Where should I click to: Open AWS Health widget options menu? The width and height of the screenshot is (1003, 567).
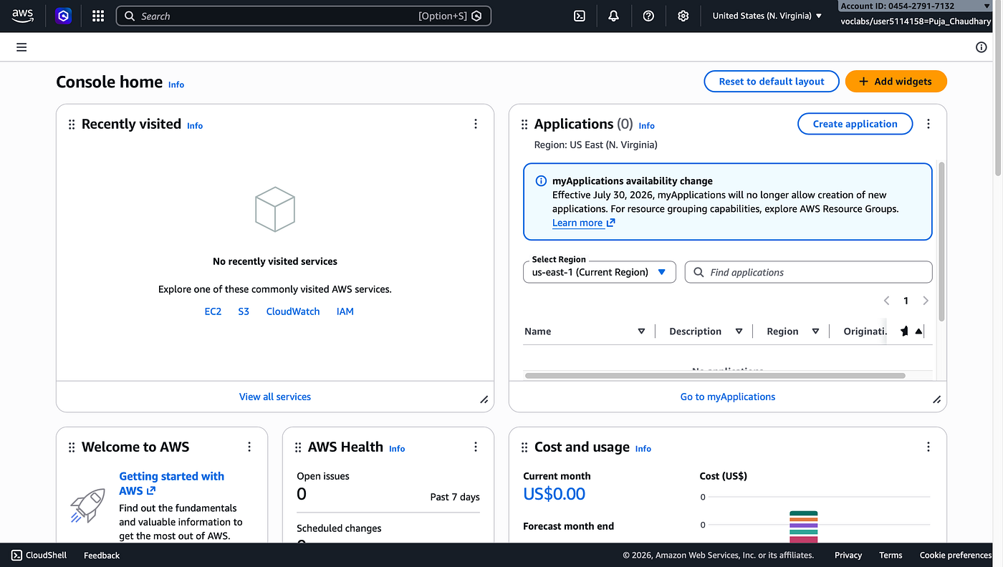click(x=476, y=447)
